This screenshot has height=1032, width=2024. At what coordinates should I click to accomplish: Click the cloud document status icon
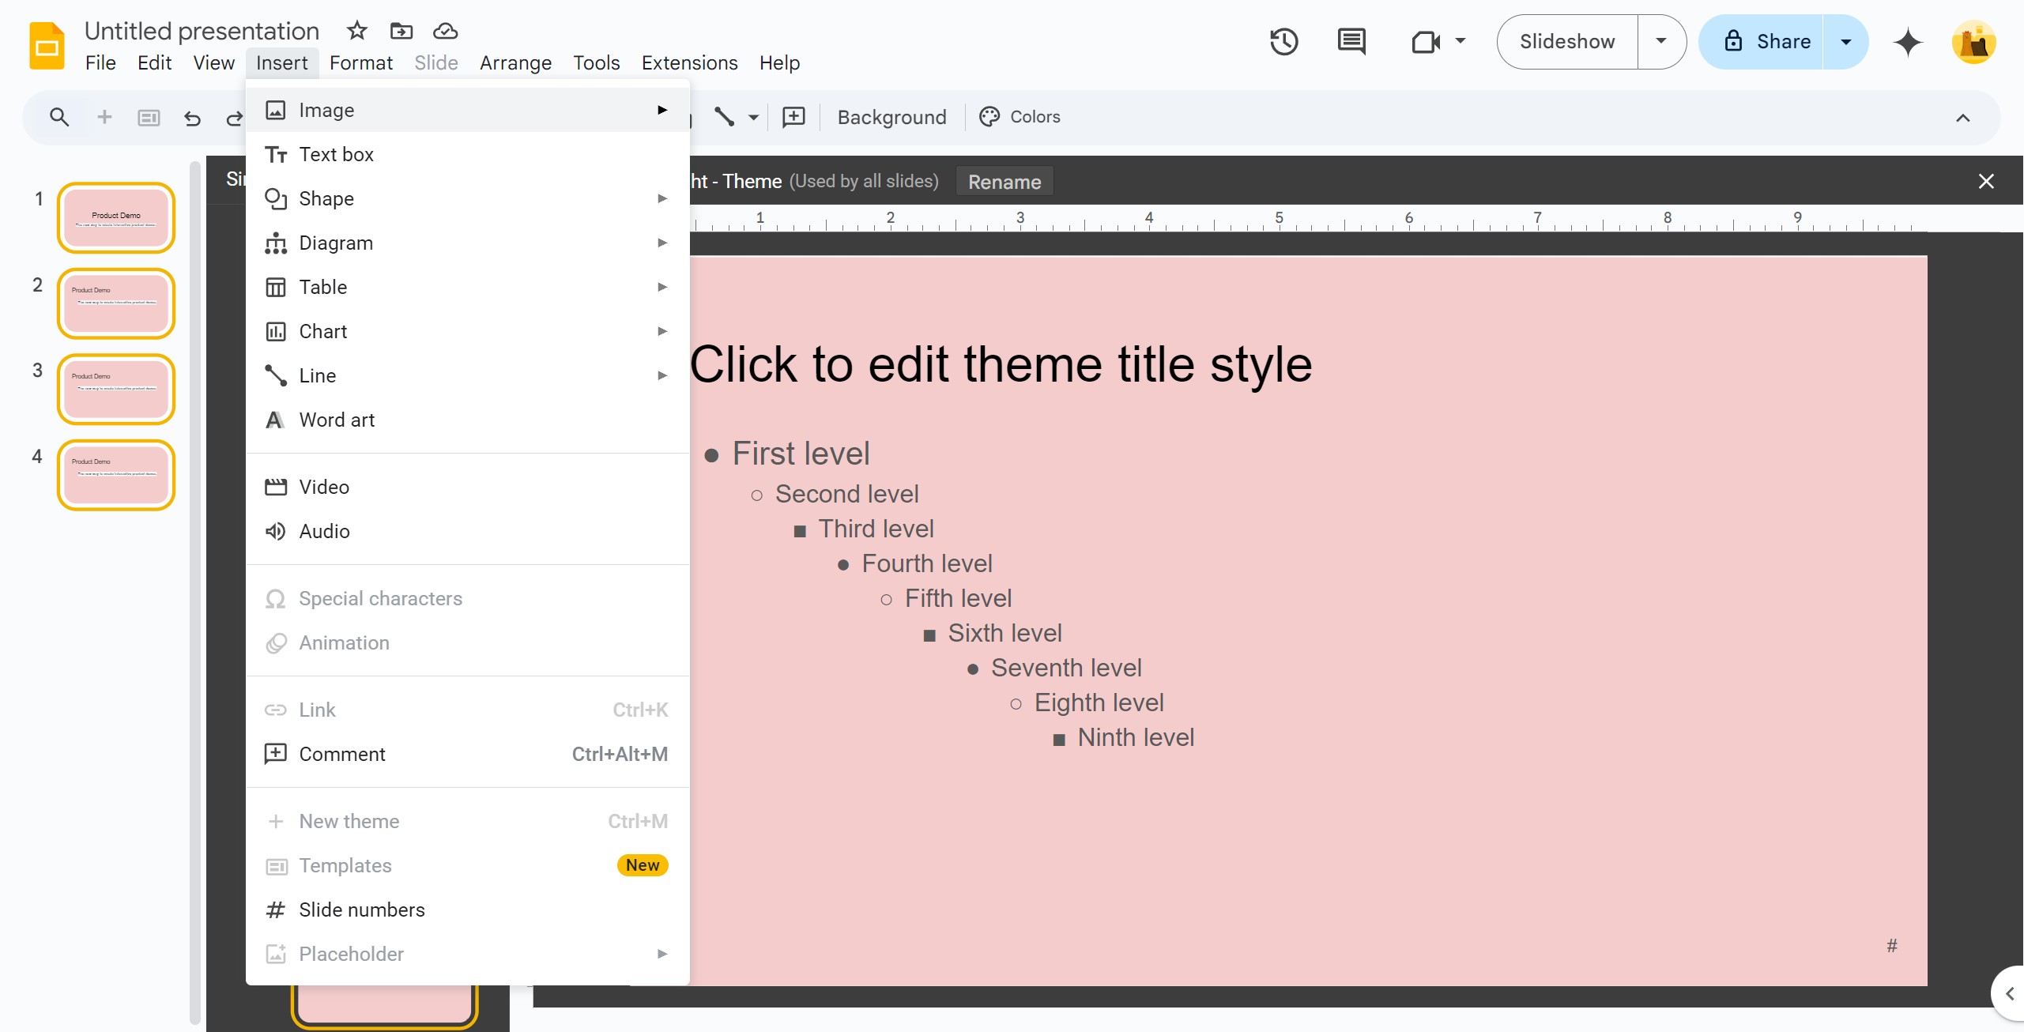click(445, 31)
